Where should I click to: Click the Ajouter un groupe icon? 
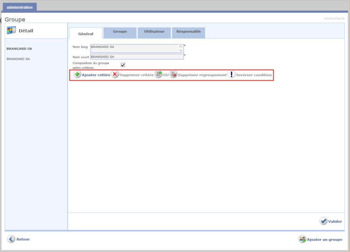302,239
